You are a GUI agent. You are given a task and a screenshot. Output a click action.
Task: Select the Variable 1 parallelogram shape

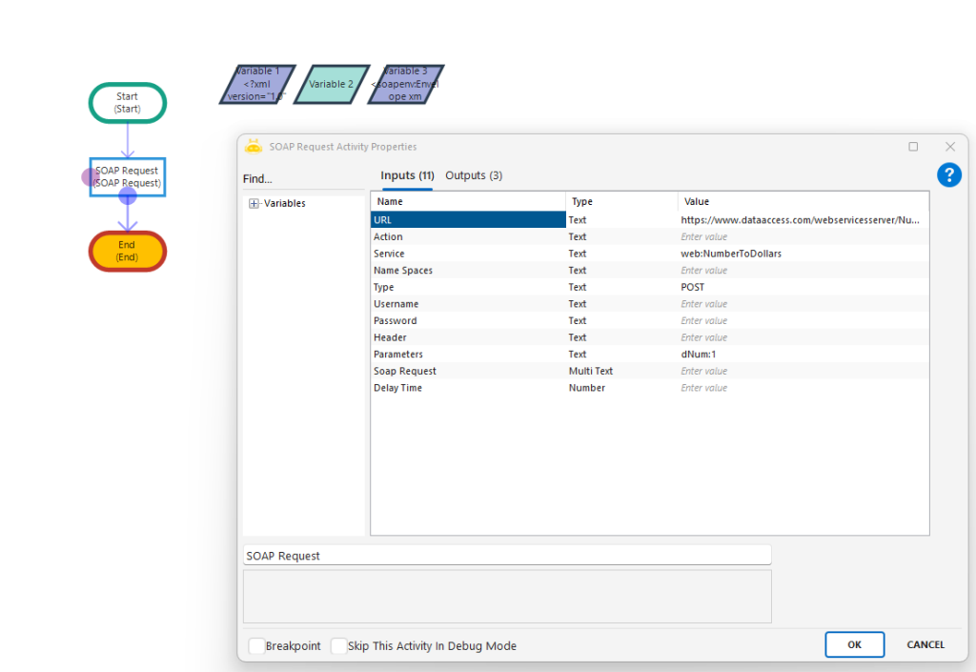[x=257, y=84]
